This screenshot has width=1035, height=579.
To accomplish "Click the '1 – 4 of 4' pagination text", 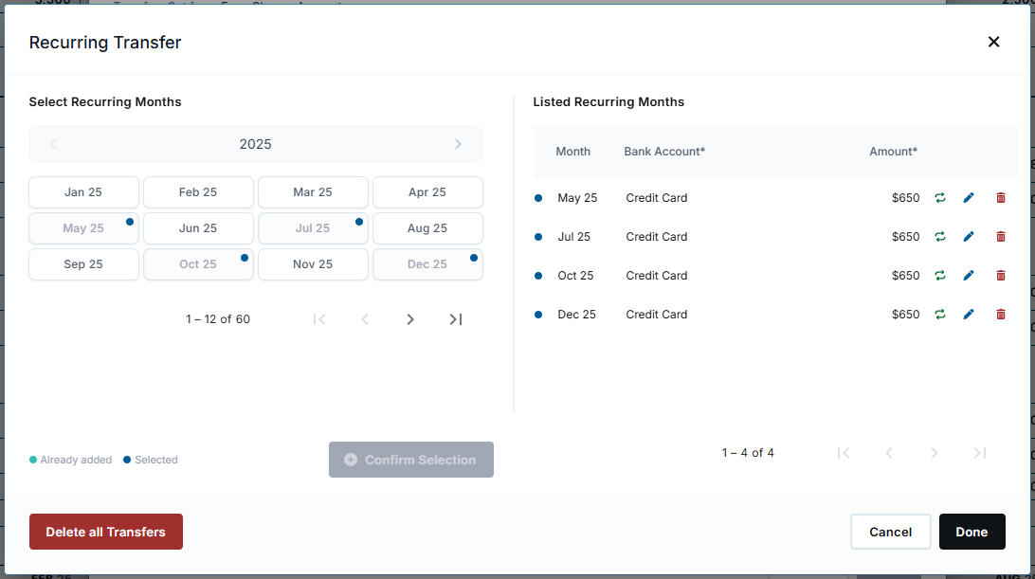I will click(748, 453).
